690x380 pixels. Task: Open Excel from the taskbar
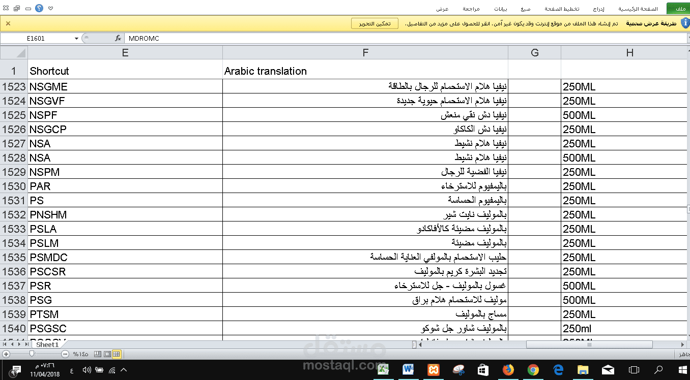click(x=383, y=370)
